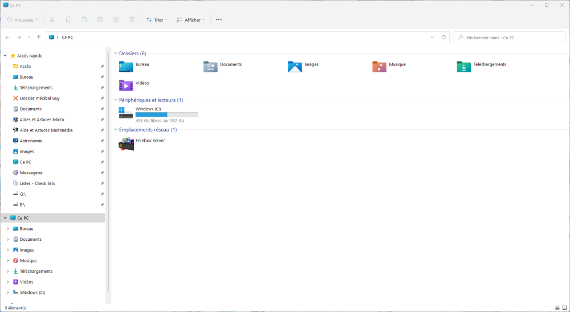The width and height of the screenshot is (570, 312).
Task: Click the Rechercher dans Ce PC search field
Action: [510, 38]
